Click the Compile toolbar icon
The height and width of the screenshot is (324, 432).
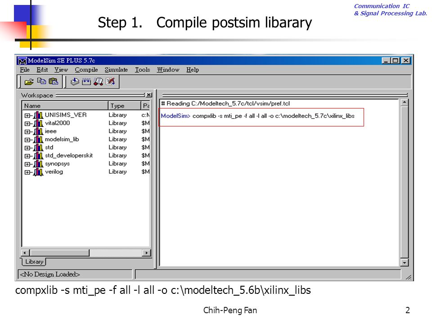tap(75, 81)
